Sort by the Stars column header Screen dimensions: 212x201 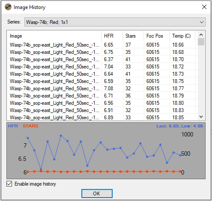click(133, 36)
